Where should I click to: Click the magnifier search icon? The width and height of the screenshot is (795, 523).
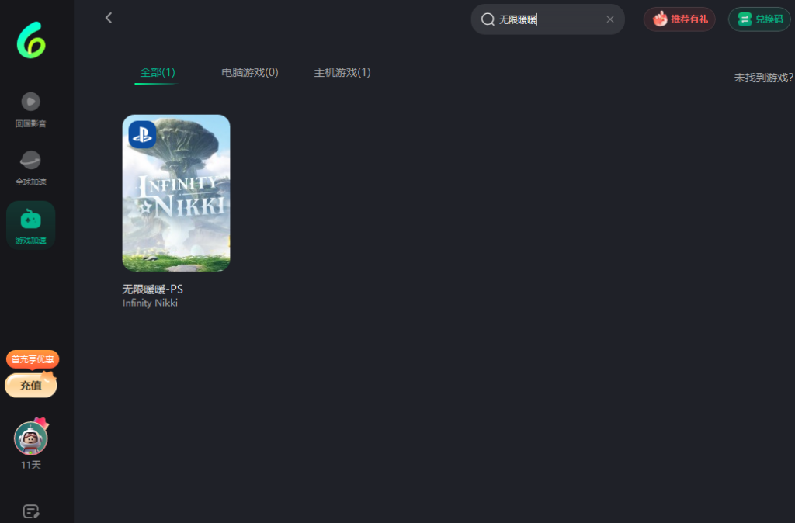(x=488, y=19)
